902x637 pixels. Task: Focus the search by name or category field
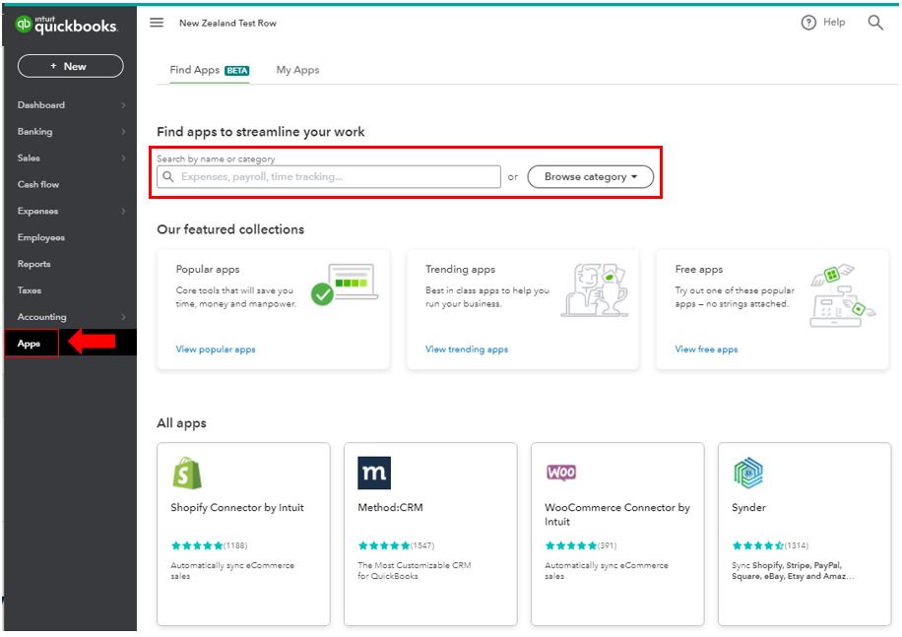point(329,176)
